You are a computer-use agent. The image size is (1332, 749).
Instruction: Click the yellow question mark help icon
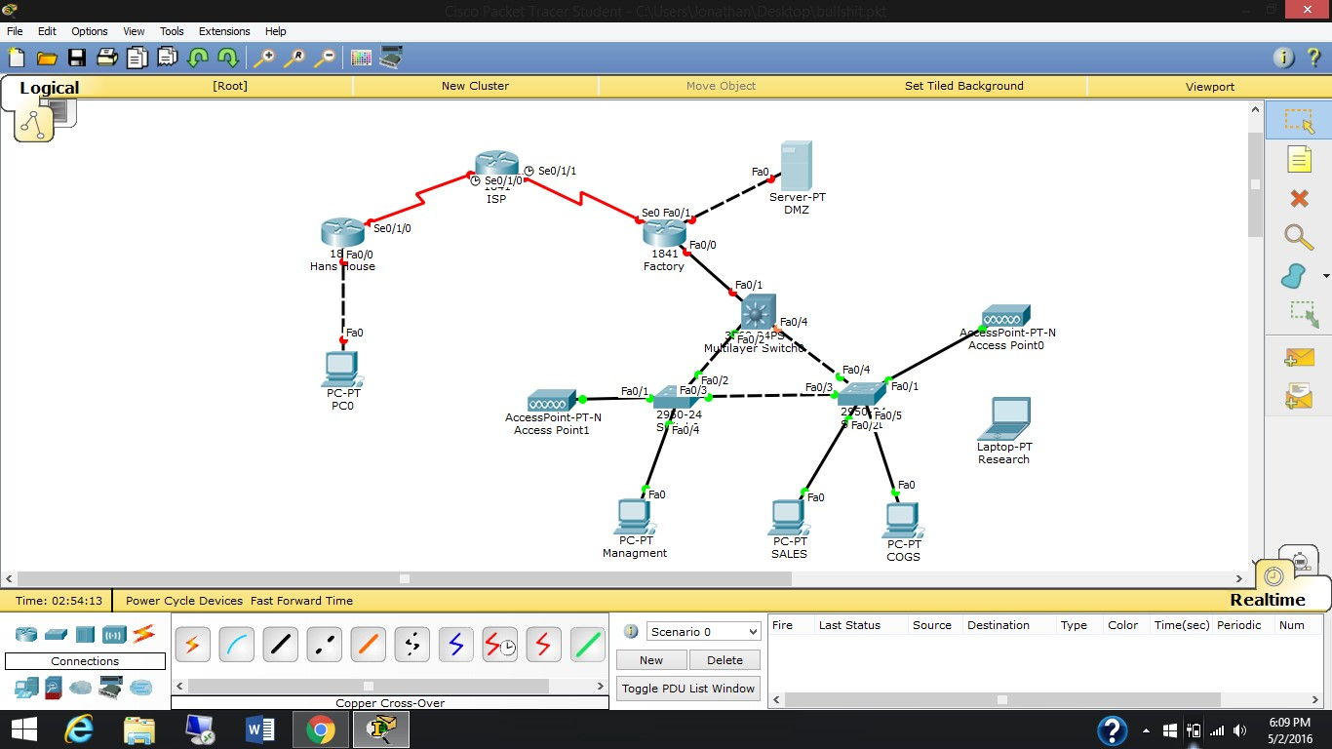pos(1315,58)
